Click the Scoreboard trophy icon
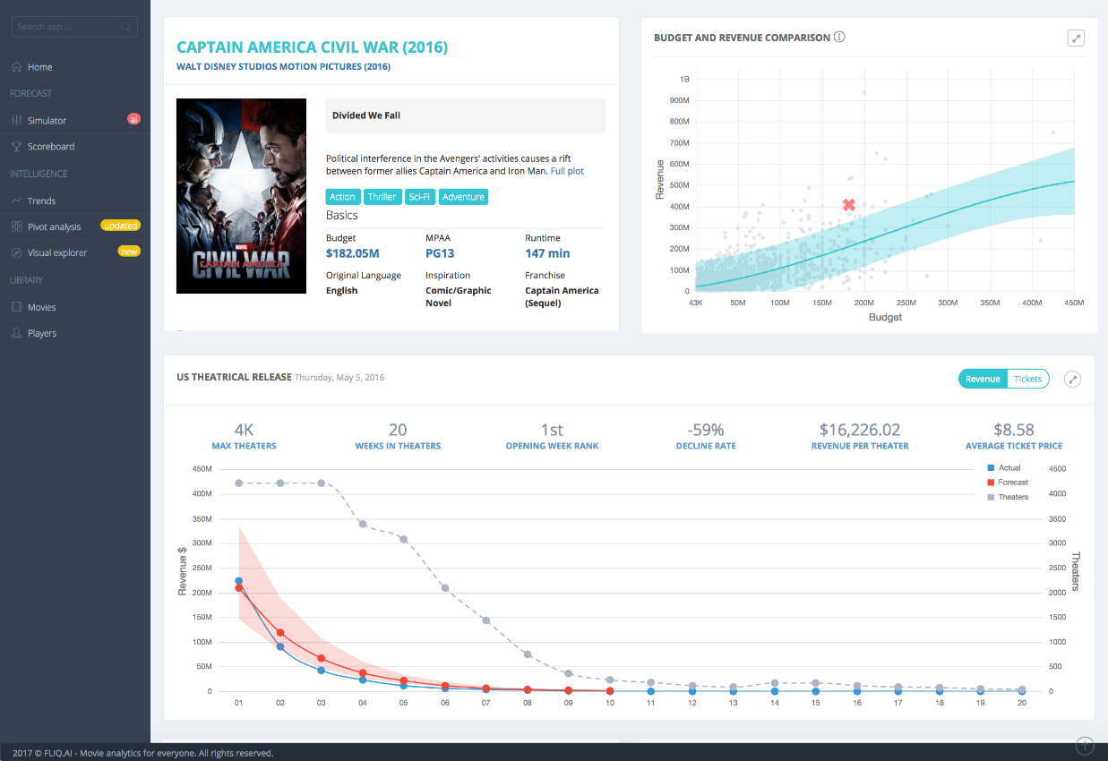The image size is (1108, 761). [x=16, y=146]
